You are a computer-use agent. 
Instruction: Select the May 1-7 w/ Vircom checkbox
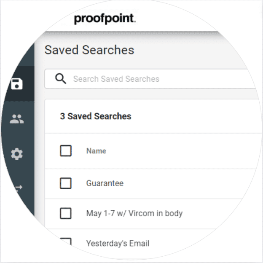[x=66, y=213]
